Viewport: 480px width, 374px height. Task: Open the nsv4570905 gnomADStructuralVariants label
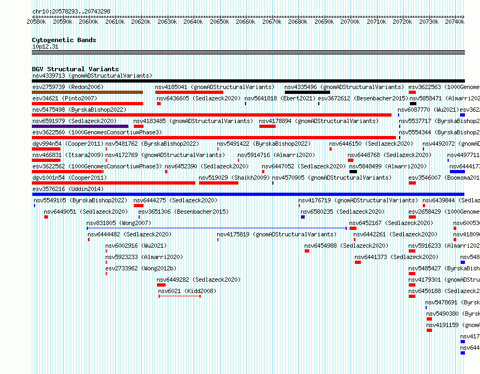(332, 178)
